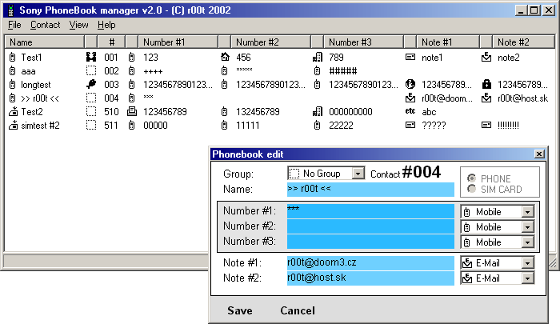Select the aaa contact name
The width and height of the screenshot is (560, 324).
(x=28, y=71)
